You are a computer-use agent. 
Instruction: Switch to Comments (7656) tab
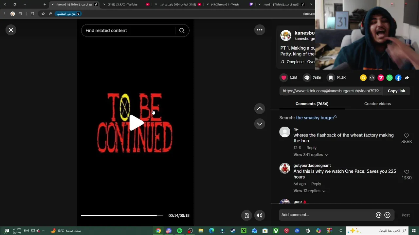click(x=312, y=104)
